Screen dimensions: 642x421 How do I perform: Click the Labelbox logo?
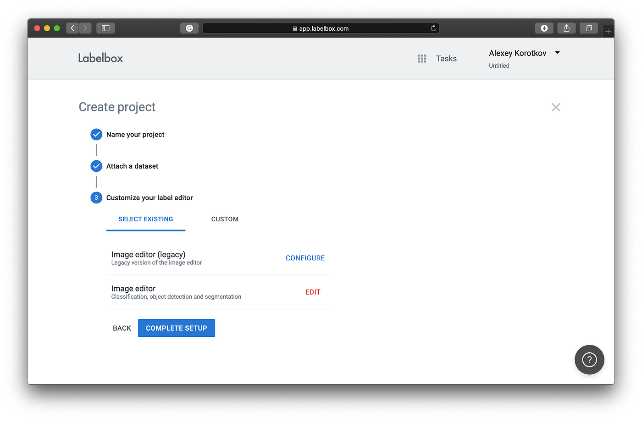coord(100,58)
